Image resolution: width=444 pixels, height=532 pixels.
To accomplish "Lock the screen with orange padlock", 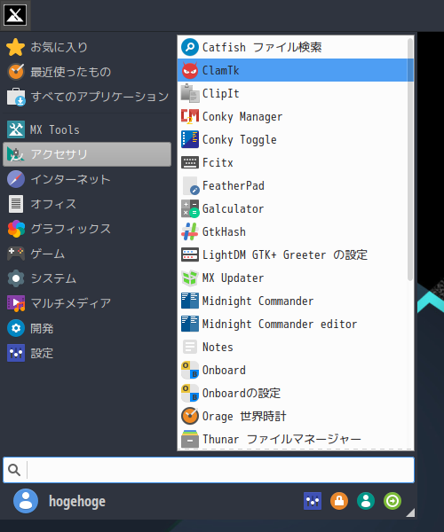I will [x=339, y=501].
